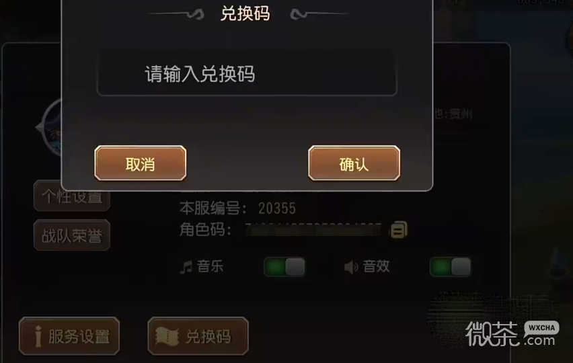Toggle the 音效 sound effects switch
The height and width of the screenshot is (363, 573).
pyautogui.click(x=450, y=267)
